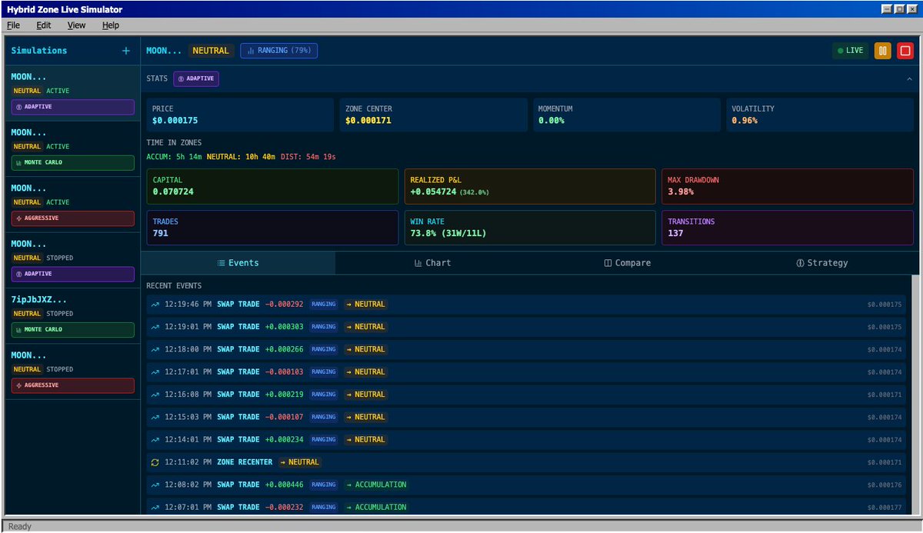Click trend icon of 12:16:08 PM event
Screen dimensions: 923x533
click(x=155, y=395)
